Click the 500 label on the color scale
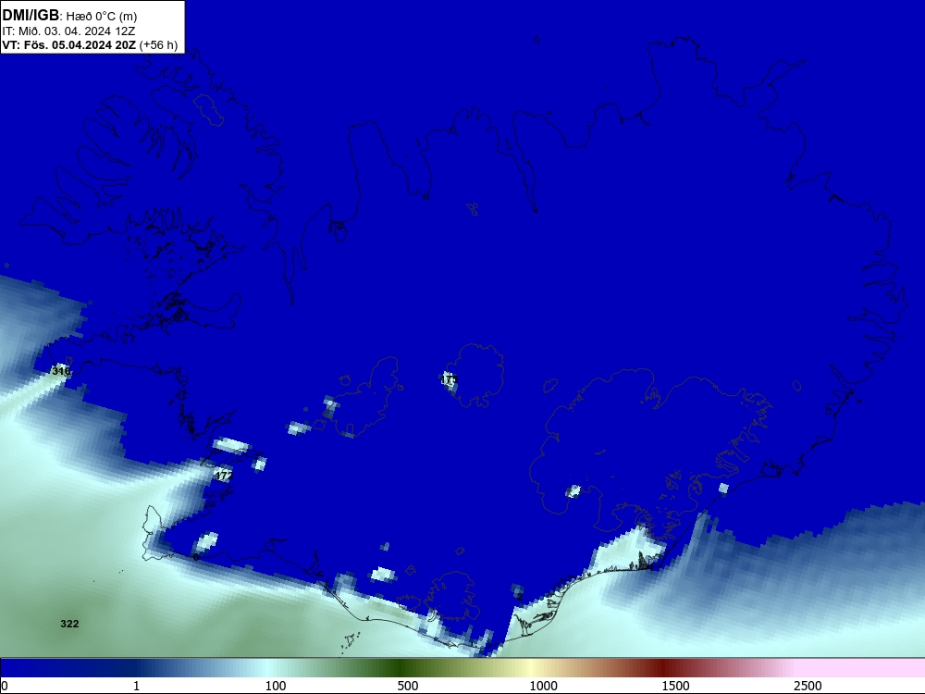 408,686
